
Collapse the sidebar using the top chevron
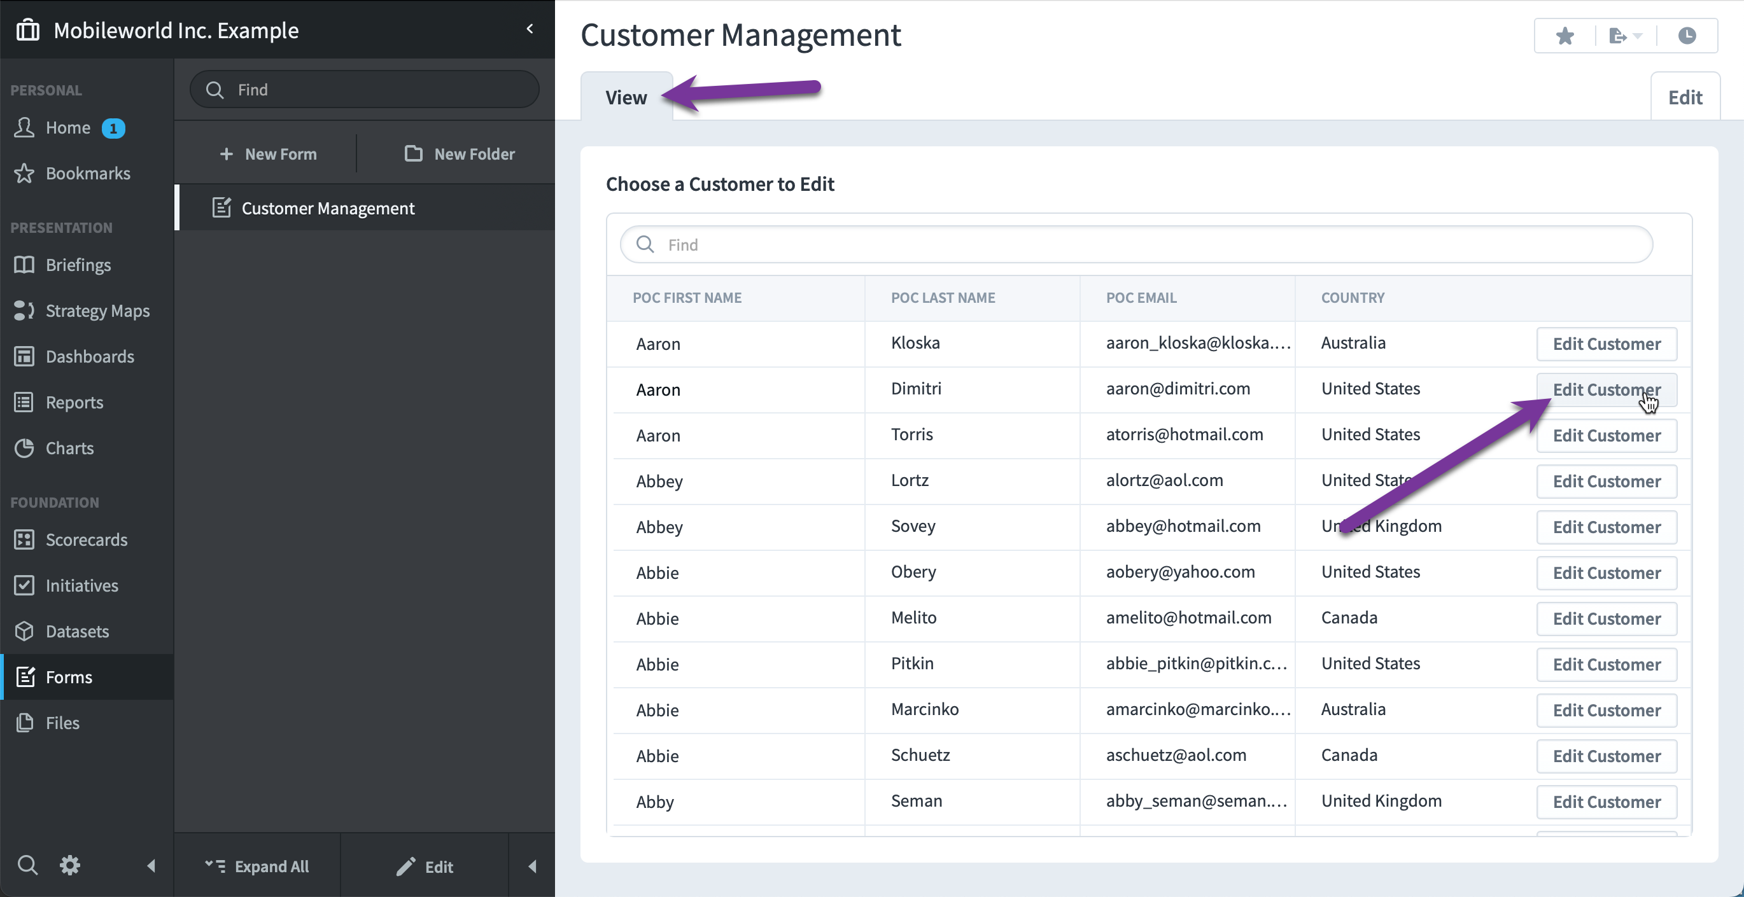click(x=530, y=29)
